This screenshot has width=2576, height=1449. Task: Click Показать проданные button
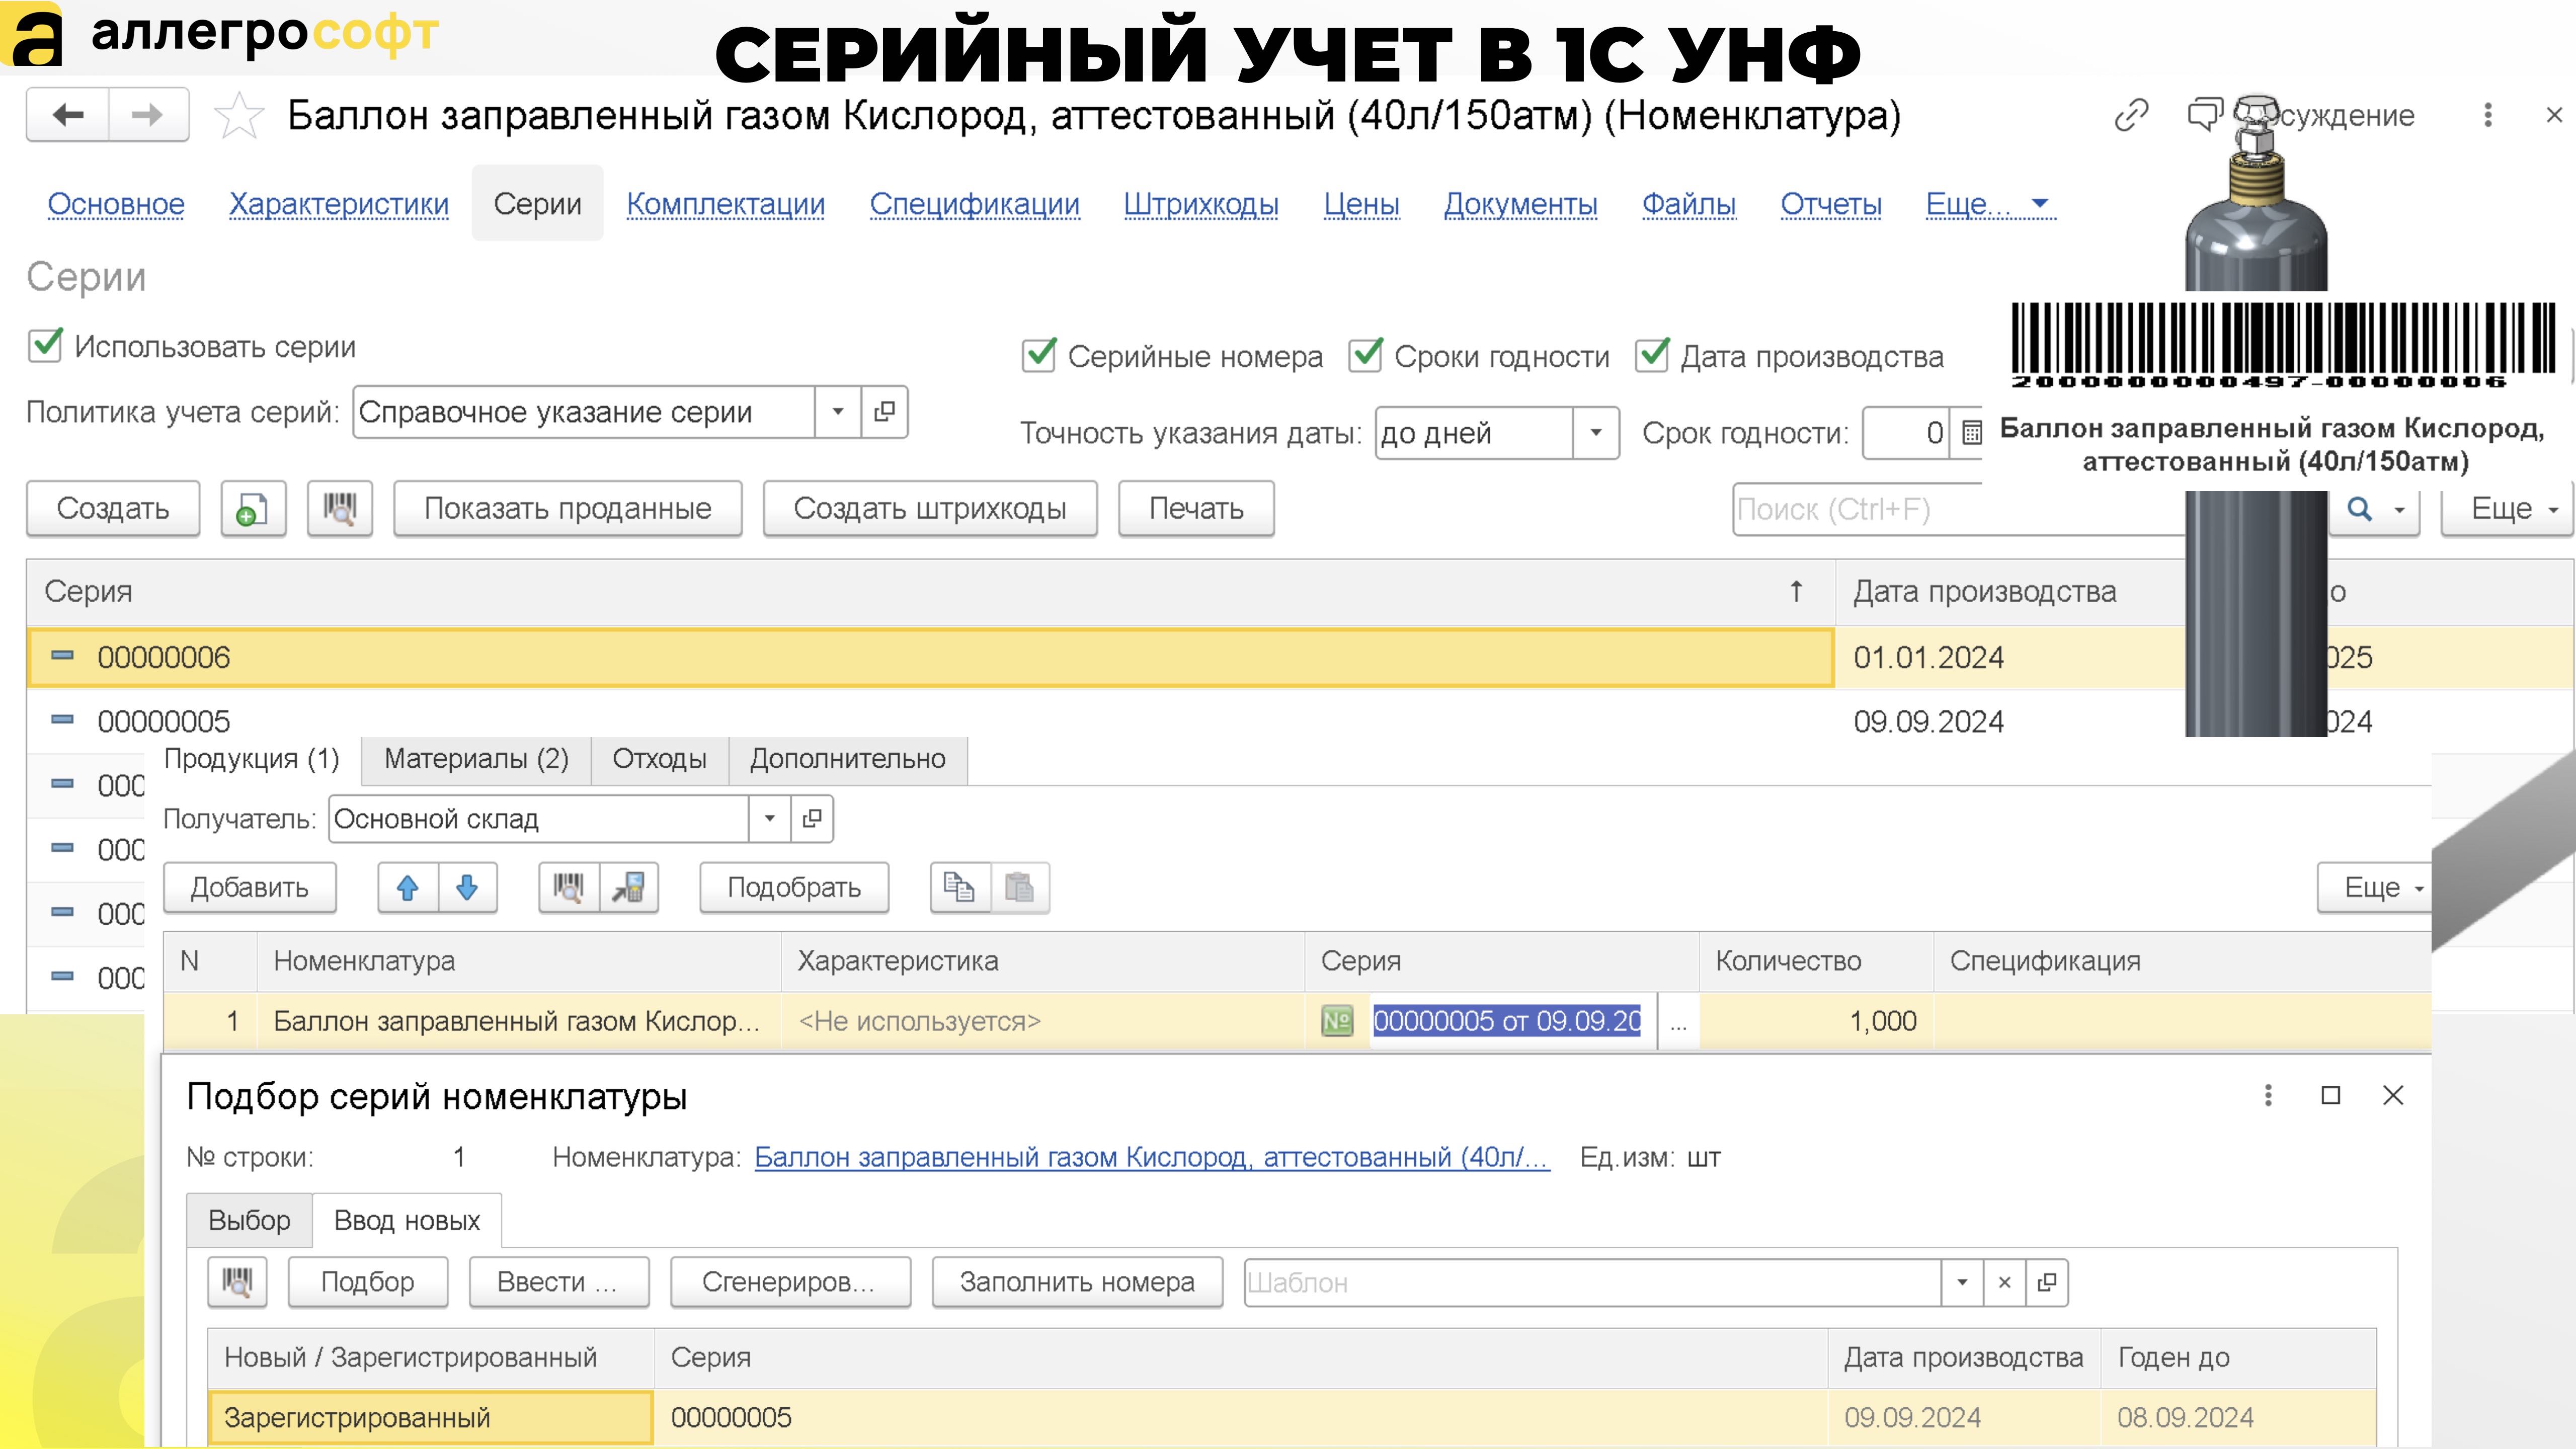[568, 509]
